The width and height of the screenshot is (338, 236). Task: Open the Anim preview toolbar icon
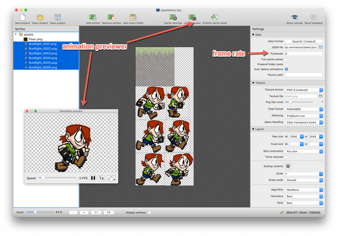pos(192,17)
